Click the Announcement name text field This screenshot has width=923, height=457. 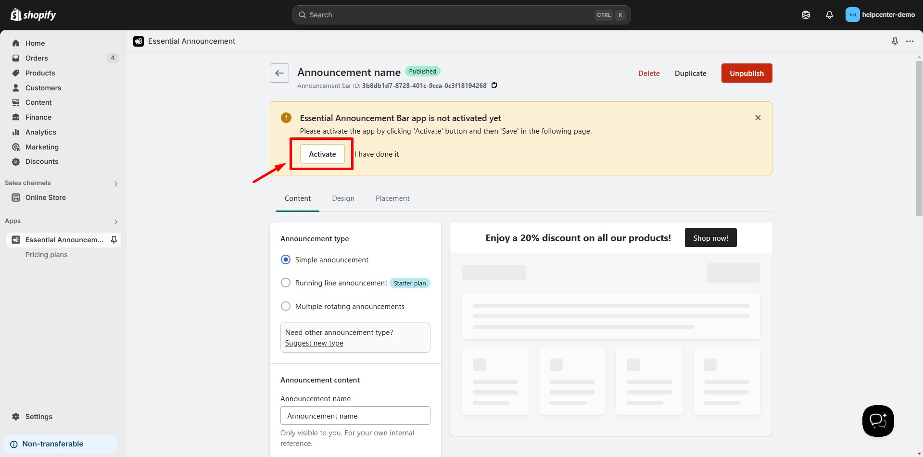click(x=355, y=416)
